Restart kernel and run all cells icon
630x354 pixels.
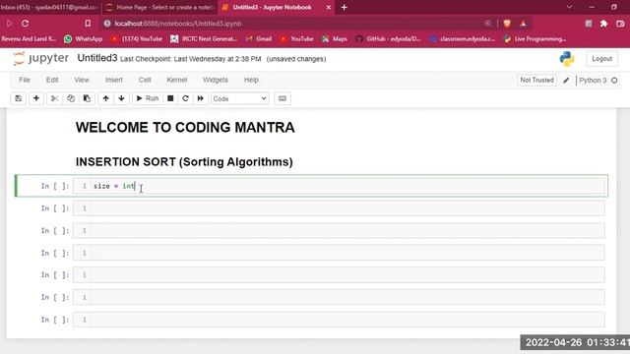point(201,98)
